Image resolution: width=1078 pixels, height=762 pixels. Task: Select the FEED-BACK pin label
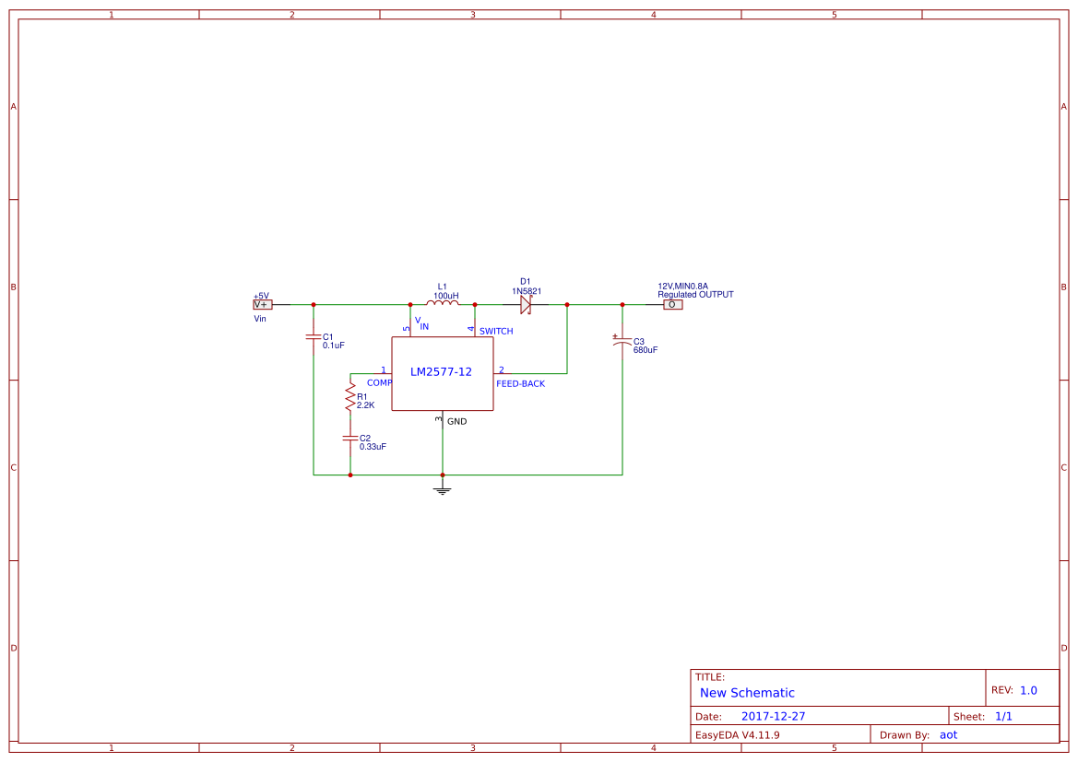pyautogui.click(x=519, y=383)
